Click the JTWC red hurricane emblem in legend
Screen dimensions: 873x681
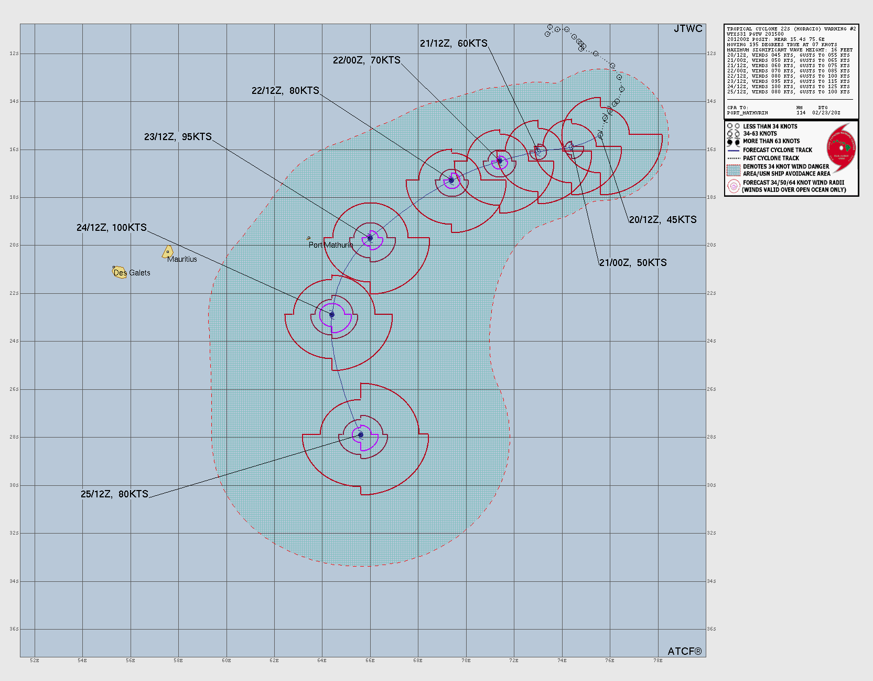click(x=841, y=147)
